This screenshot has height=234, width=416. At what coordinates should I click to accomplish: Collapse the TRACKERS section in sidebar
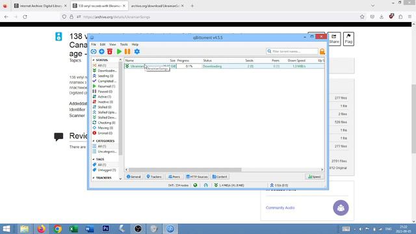(94, 177)
